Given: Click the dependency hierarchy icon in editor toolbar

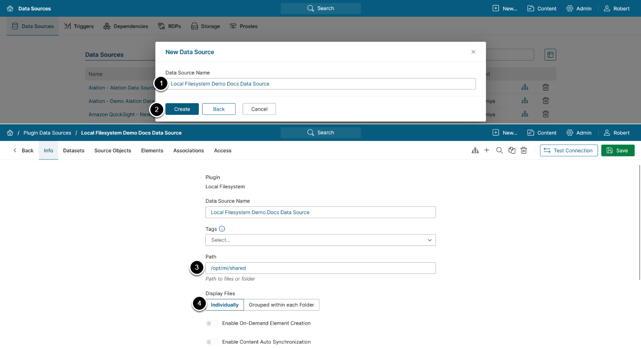Looking at the screenshot, I should click(x=475, y=151).
